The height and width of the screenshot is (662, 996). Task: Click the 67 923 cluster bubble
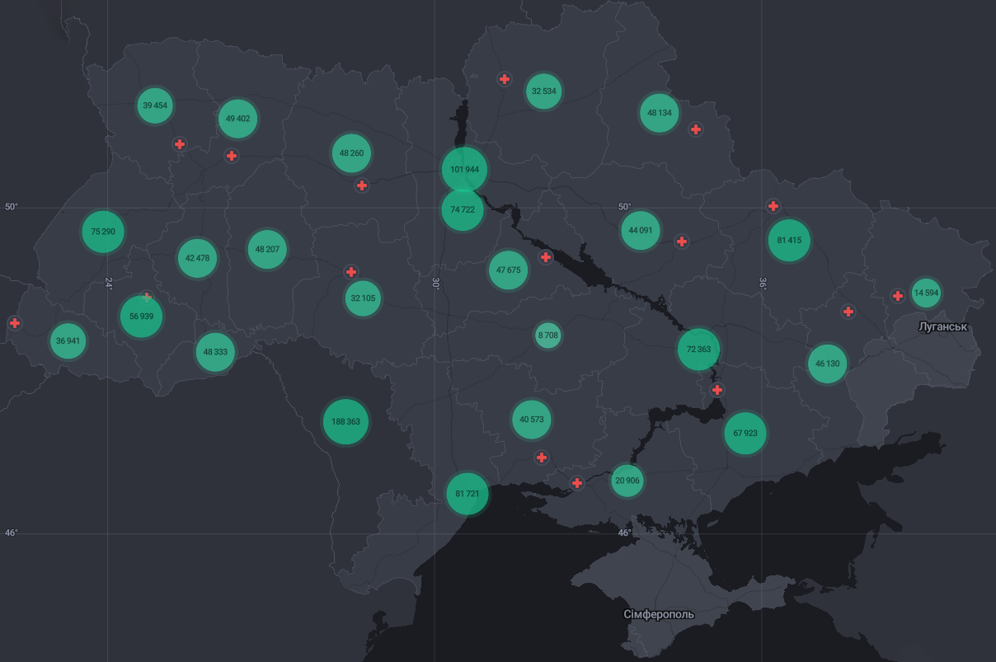click(745, 433)
